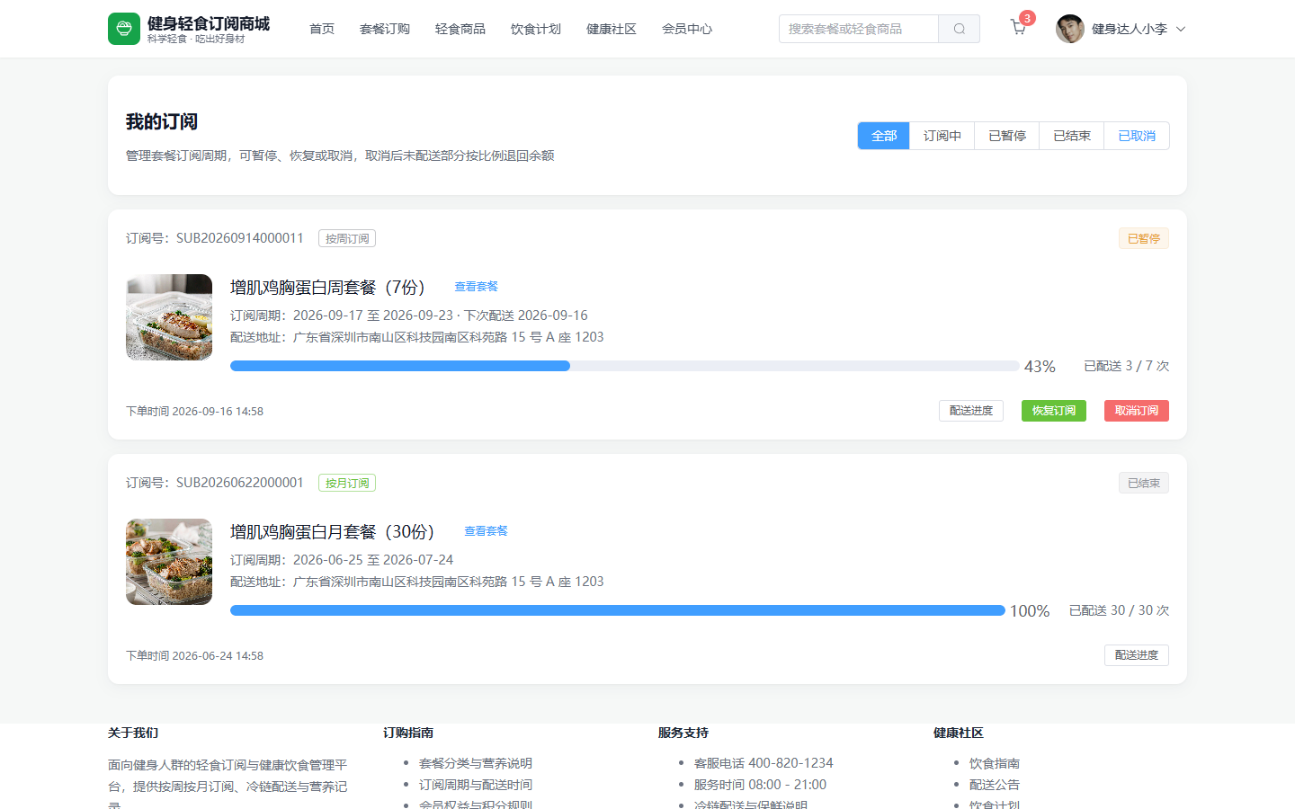Open the shopping cart icon
The width and height of the screenshot is (1295, 809).
point(1018,28)
